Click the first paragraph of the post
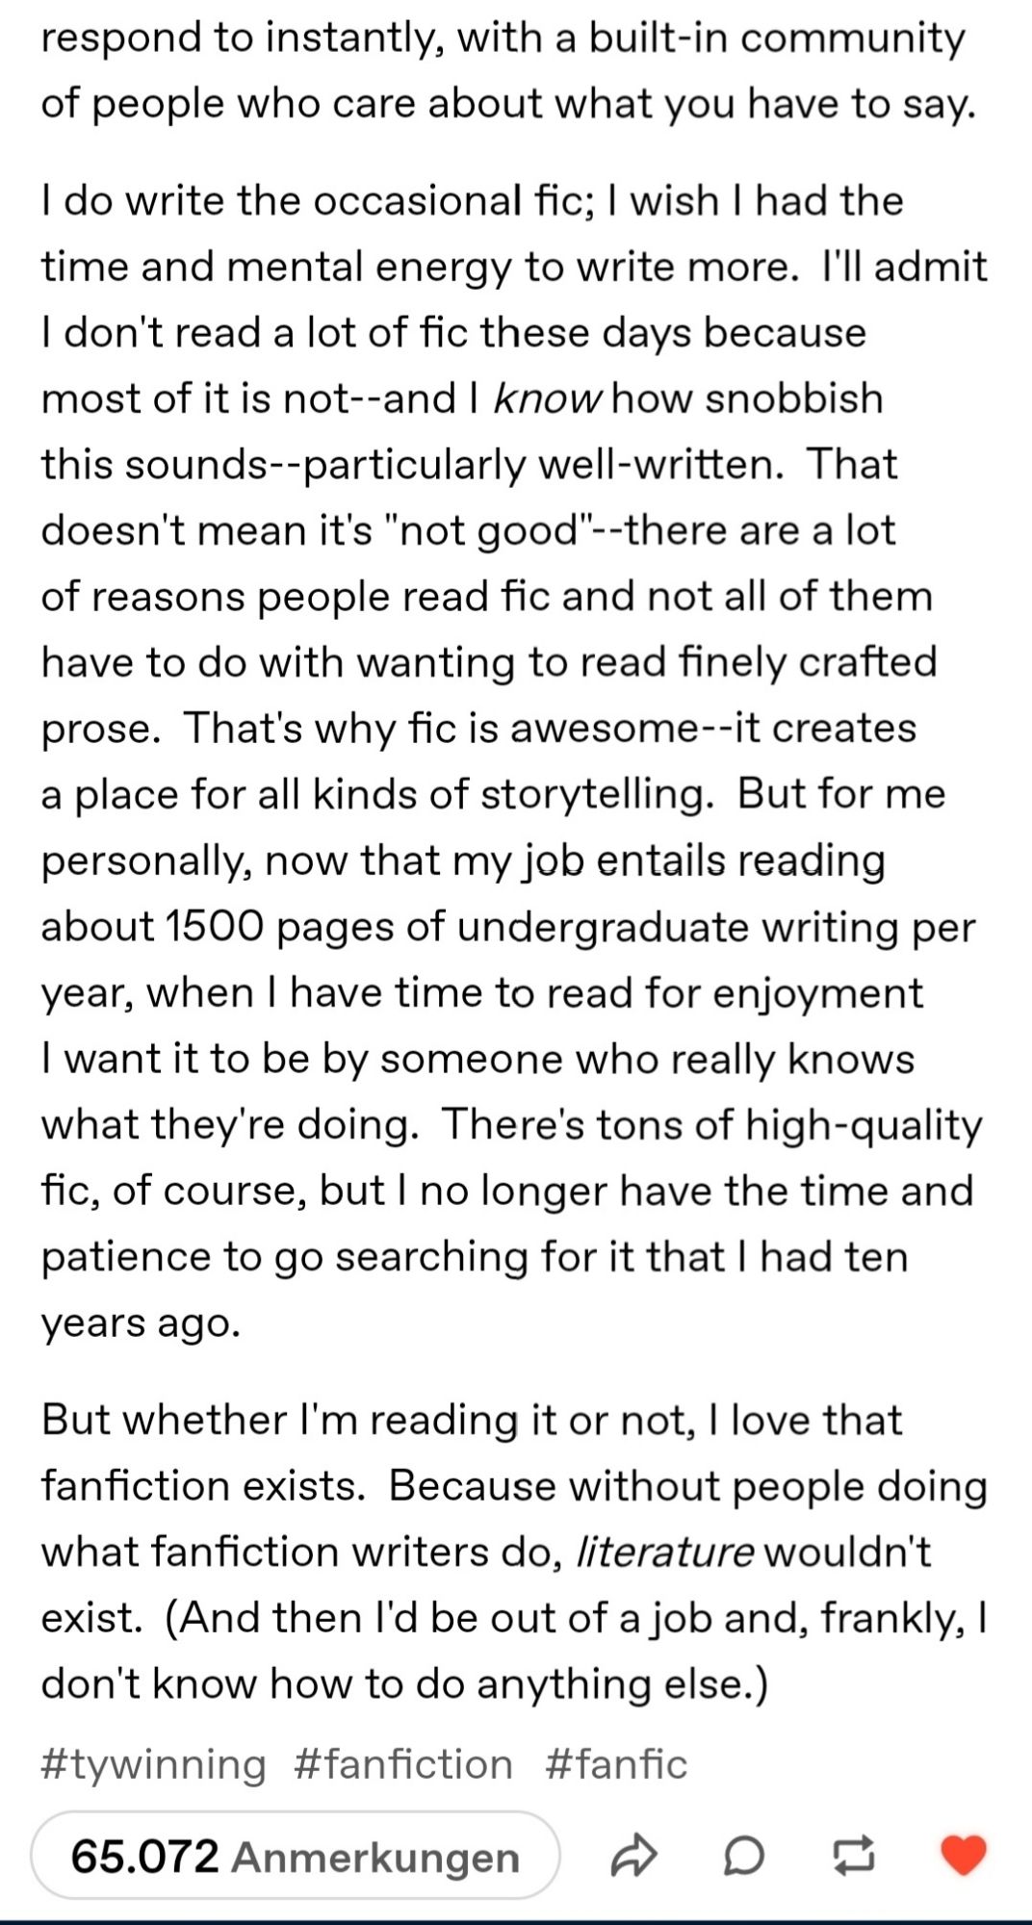 pyautogui.click(x=501, y=67)
